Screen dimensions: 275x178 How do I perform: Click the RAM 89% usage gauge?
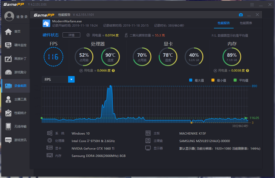pyautogui.click(x=232, y=57)
